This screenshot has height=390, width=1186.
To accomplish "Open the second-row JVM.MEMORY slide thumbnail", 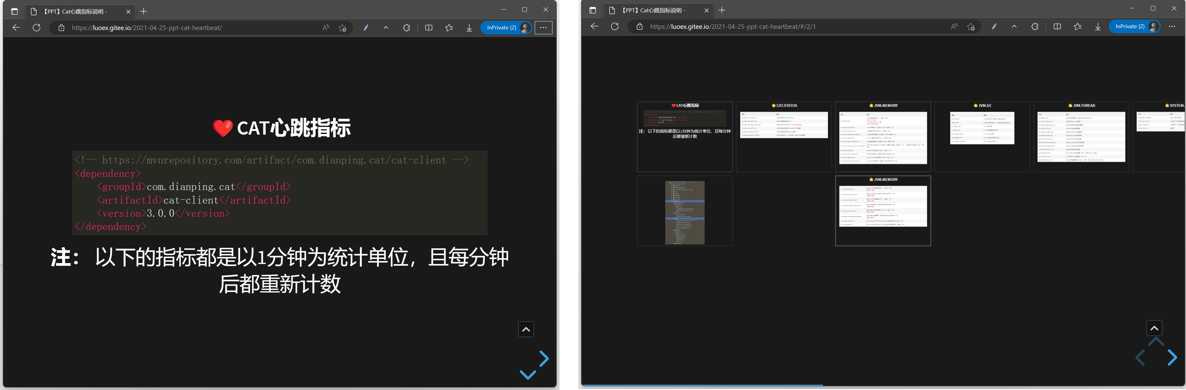I will pos(883,211).
